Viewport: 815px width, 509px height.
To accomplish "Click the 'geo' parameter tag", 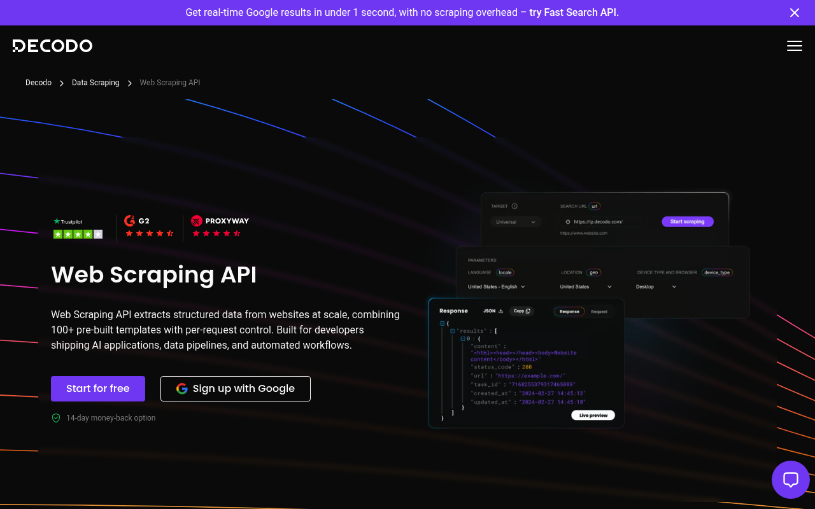I will (593, 272).
